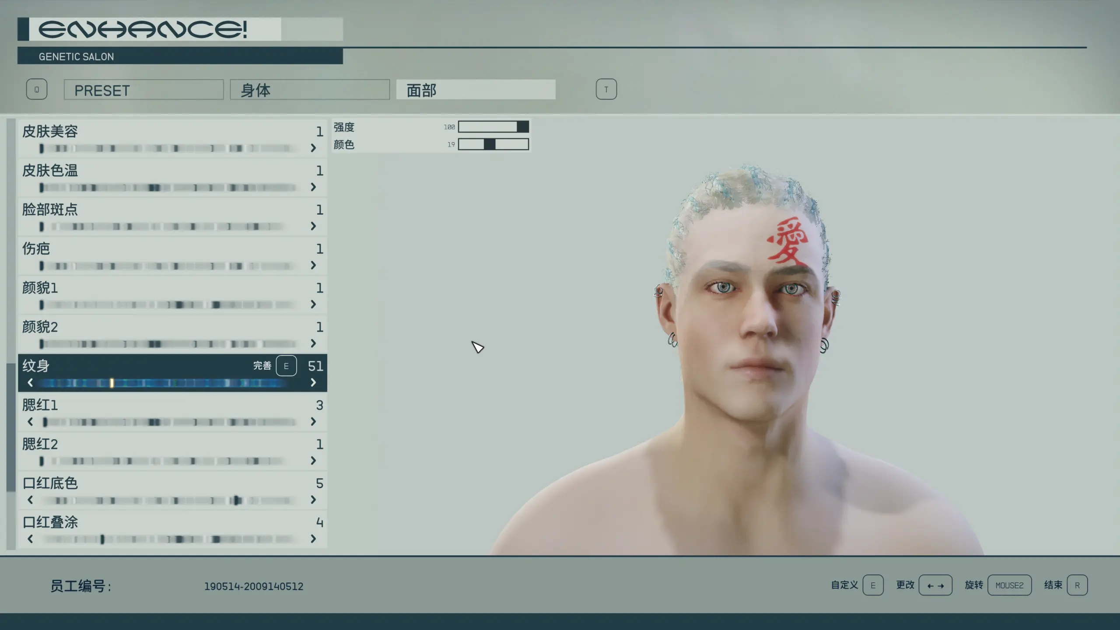Click the right arrow on the 纹身 row
Screen dimensions: 1120x630
click(313, 383)
